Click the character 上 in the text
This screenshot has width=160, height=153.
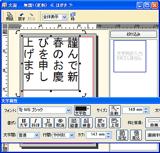coord(29,42)
